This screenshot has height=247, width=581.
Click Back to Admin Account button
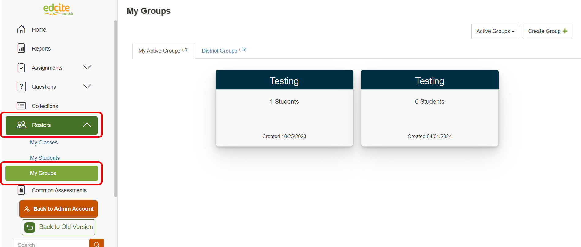(x=58, y=209)
